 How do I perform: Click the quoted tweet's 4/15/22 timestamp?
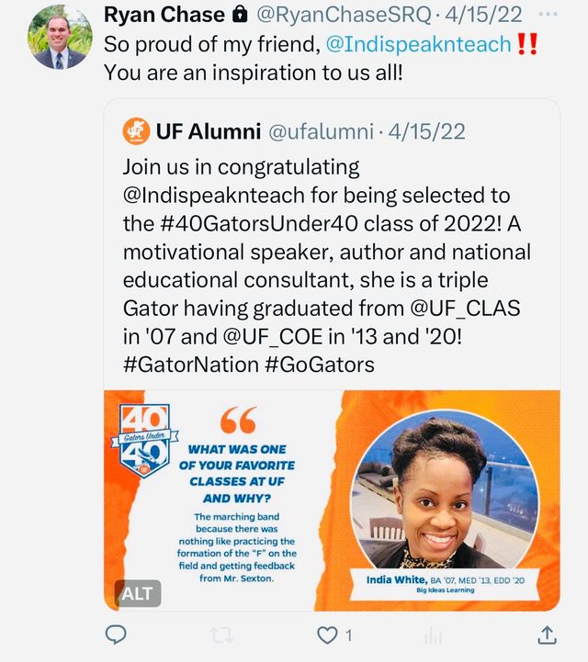[426, 131]
